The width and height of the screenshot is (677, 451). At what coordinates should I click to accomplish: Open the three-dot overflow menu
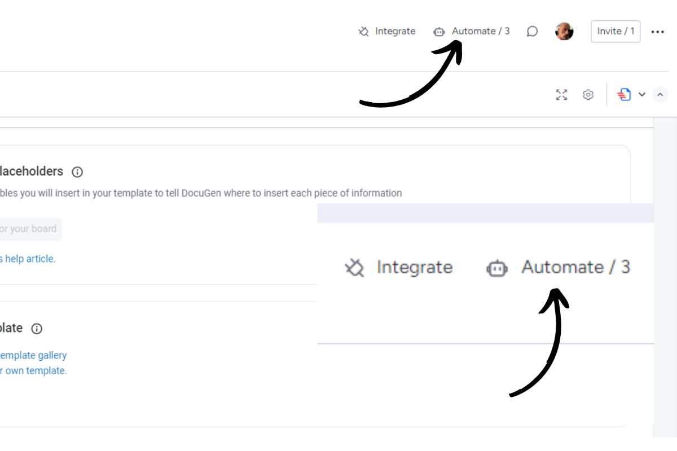[658, 31]
